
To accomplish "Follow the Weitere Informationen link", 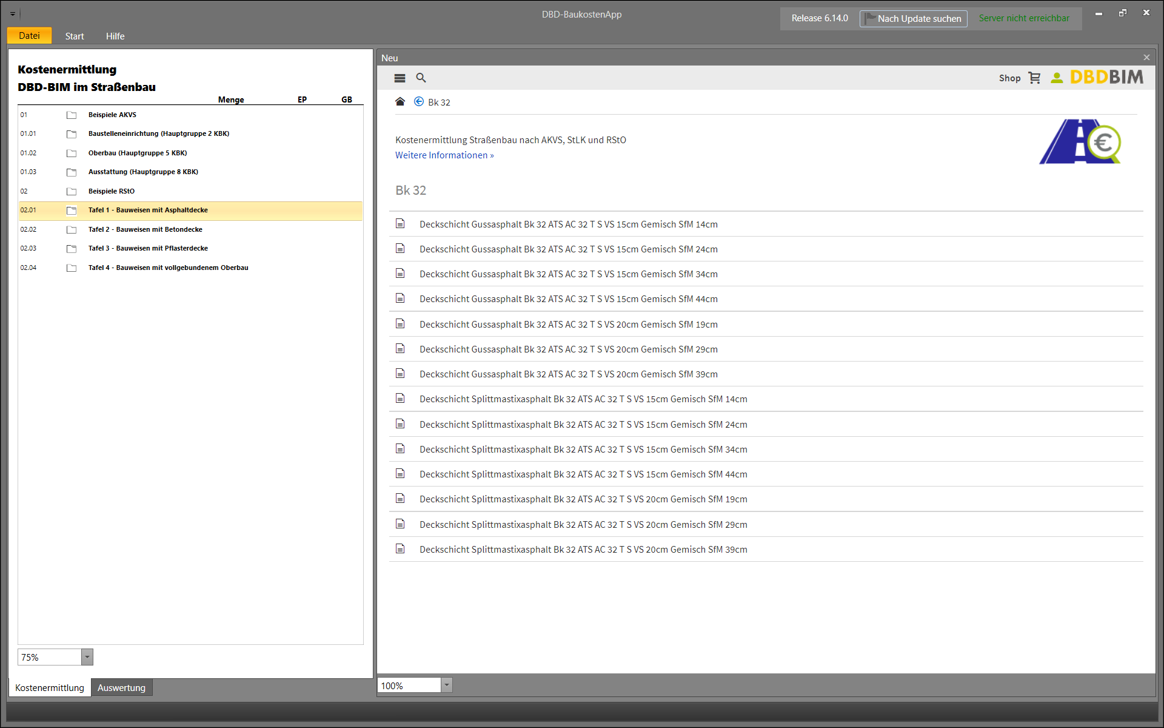I will tap(444, 155).
